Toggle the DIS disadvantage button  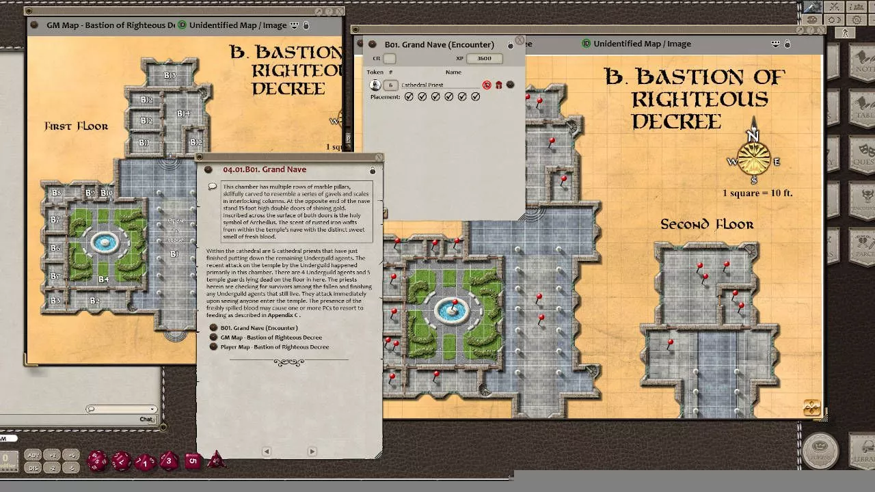pos(32,467)
